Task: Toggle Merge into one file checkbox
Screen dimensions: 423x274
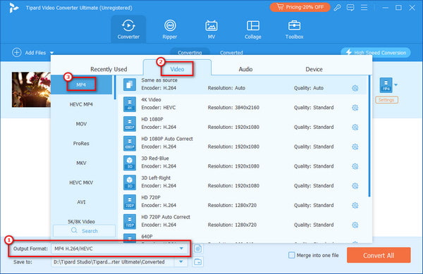Action: pos(292,255)
